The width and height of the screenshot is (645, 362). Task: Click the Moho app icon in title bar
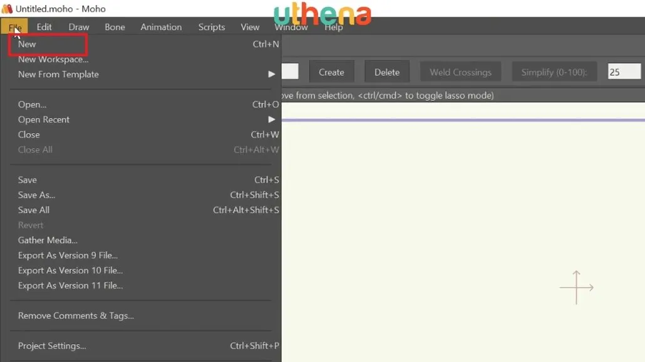tap(7, 9)
